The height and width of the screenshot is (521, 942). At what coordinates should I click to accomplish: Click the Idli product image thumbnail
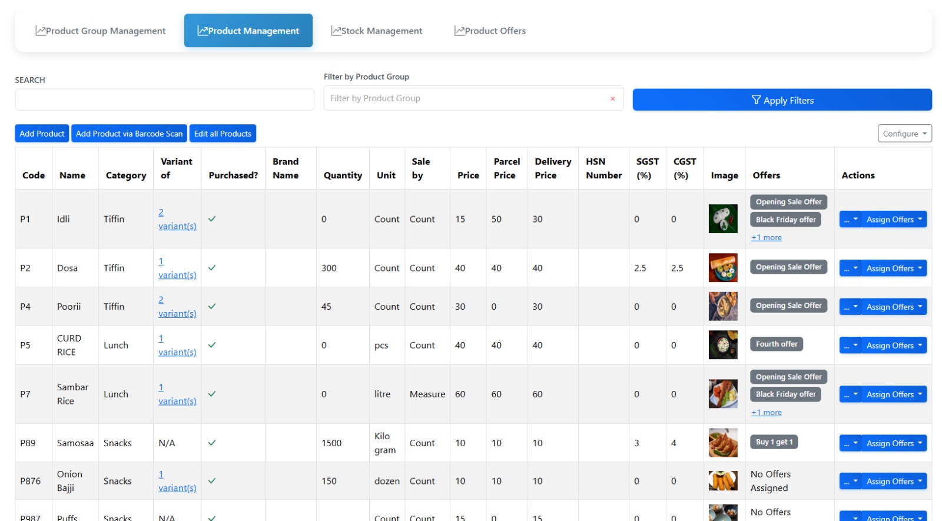[x=722, y=219]
